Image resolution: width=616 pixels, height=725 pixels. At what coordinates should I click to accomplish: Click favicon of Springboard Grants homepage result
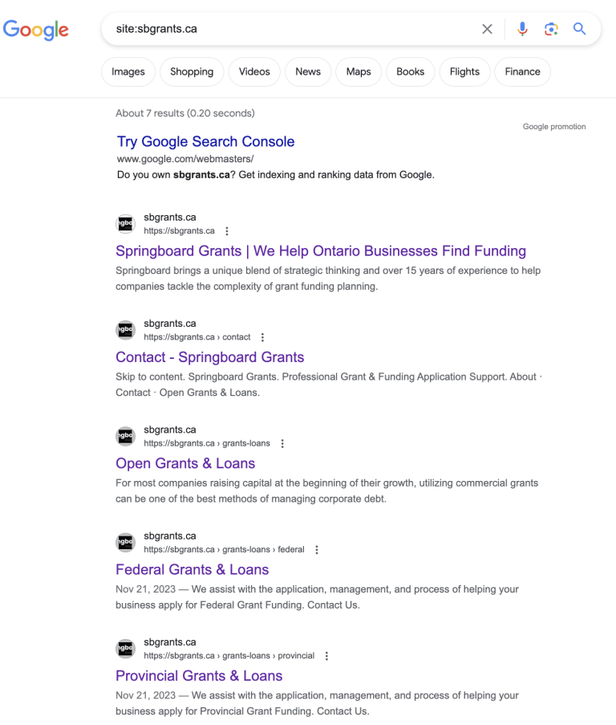pyautogui.click(x=125, y=224)
